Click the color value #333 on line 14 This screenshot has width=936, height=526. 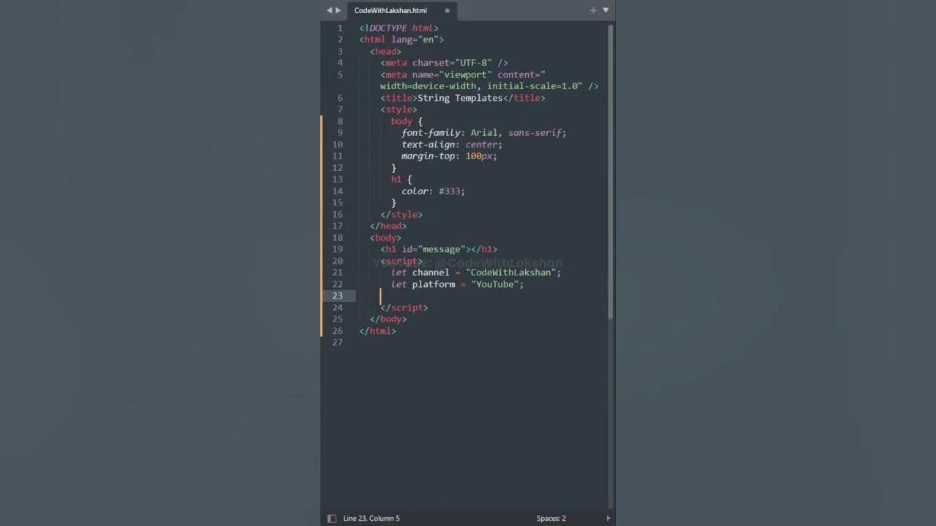(450, 191)
